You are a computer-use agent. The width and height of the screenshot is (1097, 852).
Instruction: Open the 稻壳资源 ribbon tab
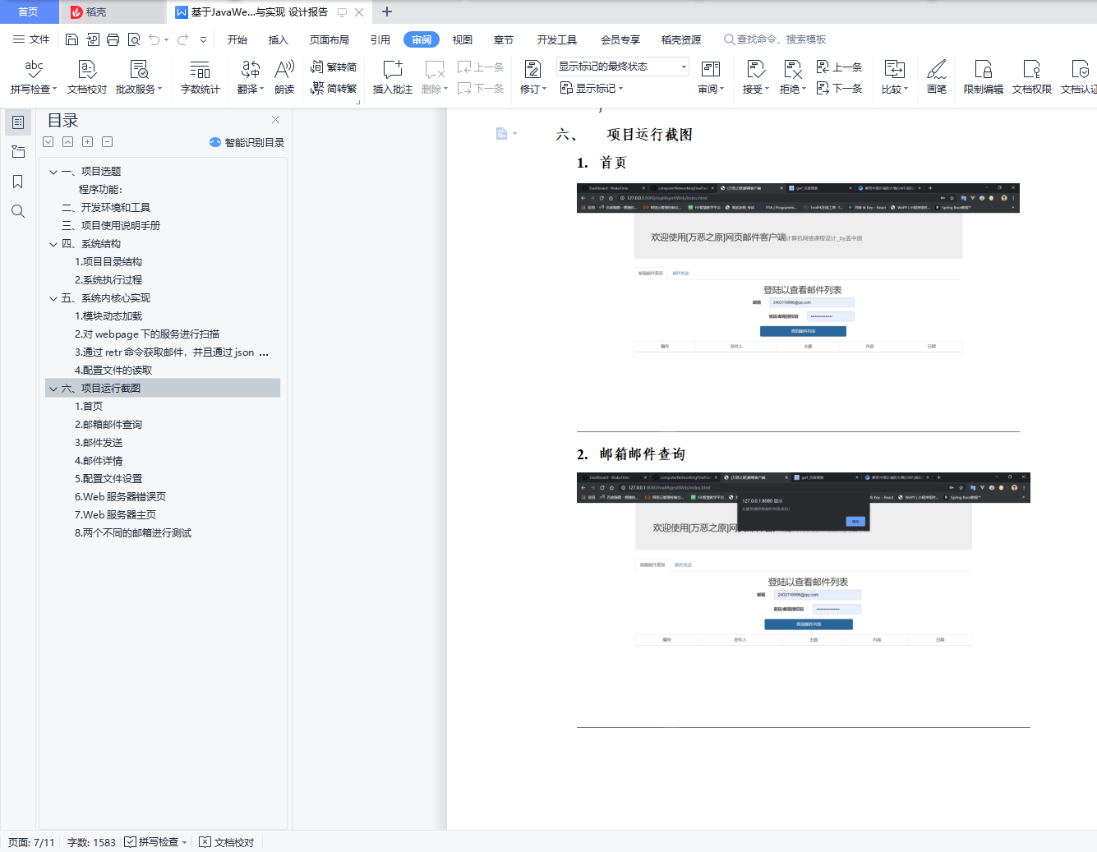pyautogui.click(x=681, y=39)
